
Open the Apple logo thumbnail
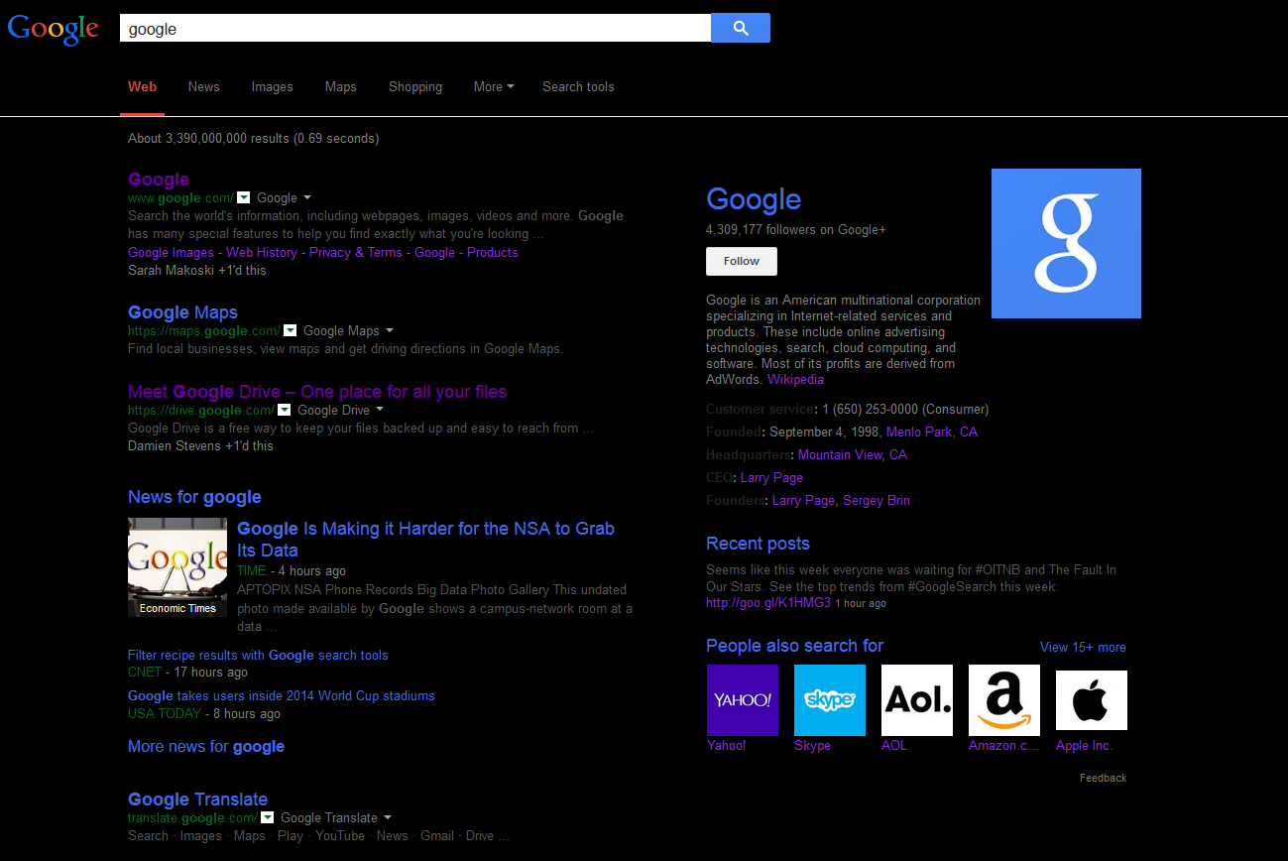click(x=1092, y=700)
